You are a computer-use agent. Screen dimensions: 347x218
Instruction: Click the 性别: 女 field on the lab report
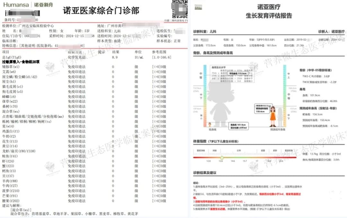pyautogui.click(x=56, y=31)
